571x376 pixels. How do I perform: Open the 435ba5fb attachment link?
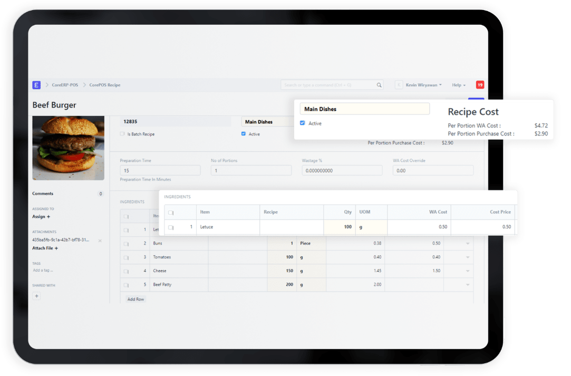pyautogui.click(x=61, y=240)
